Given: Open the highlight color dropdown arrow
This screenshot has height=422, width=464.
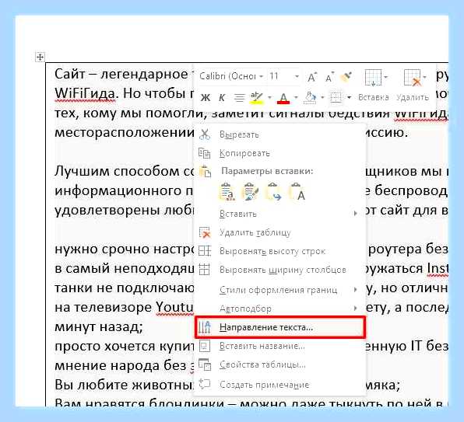Looking at the screenshot, I should tap(269, 97).
